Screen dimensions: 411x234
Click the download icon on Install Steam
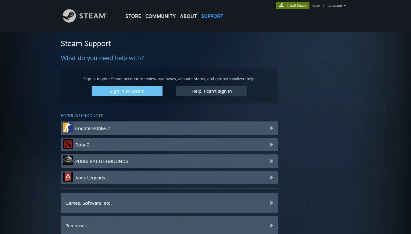[x=281, y=5]
